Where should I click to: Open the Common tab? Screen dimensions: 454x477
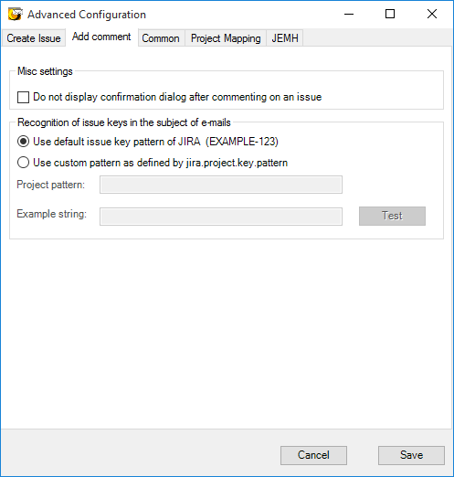coord(161,38)
